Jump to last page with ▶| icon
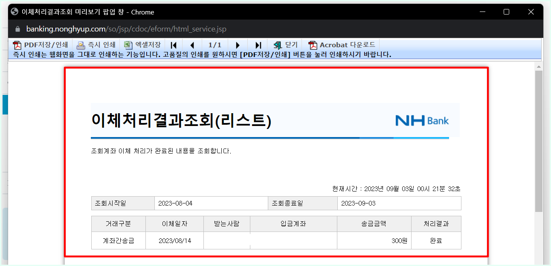This screenshot has width=551, height=266. click(x=258, y=45)
